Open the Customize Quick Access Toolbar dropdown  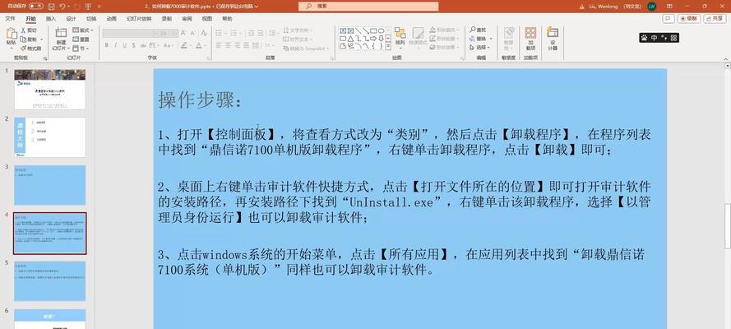coord(99,7)
